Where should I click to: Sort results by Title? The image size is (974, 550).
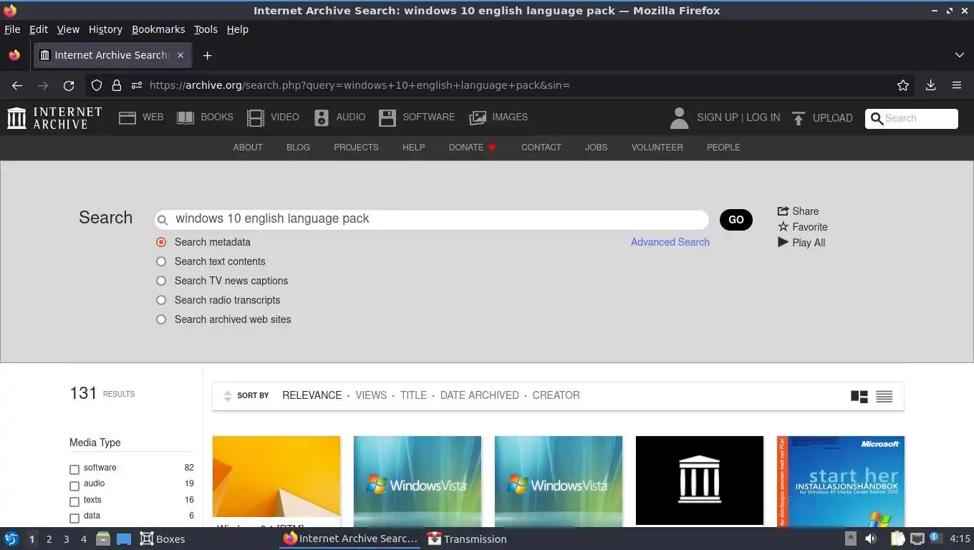click(x=413, y=395)
